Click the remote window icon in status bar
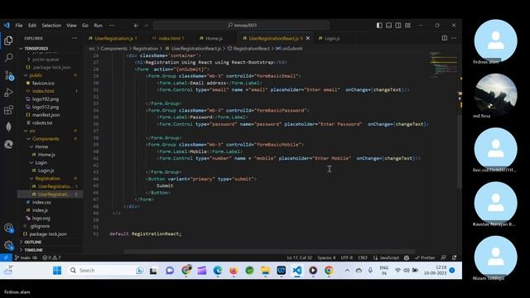This screenshot has height=298, width=530. (x=6, y=257)
